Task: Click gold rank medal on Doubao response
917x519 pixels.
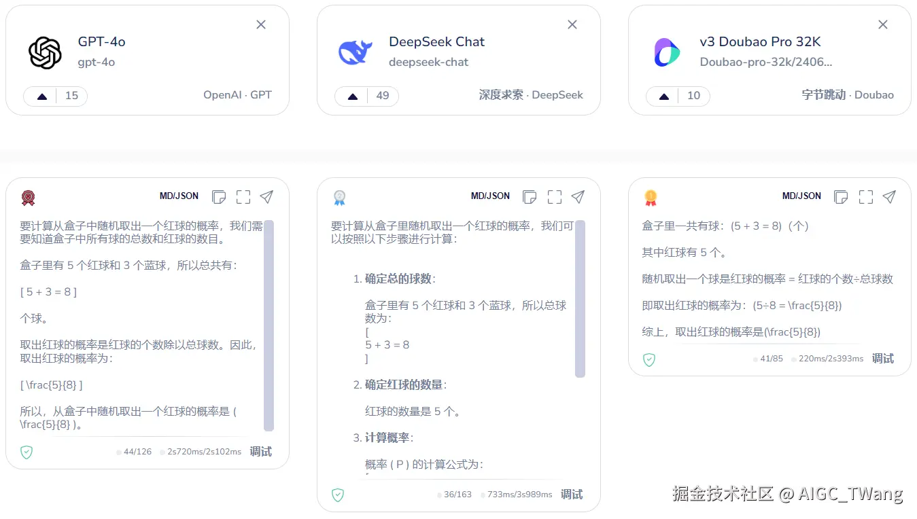Action: point(651,198)
